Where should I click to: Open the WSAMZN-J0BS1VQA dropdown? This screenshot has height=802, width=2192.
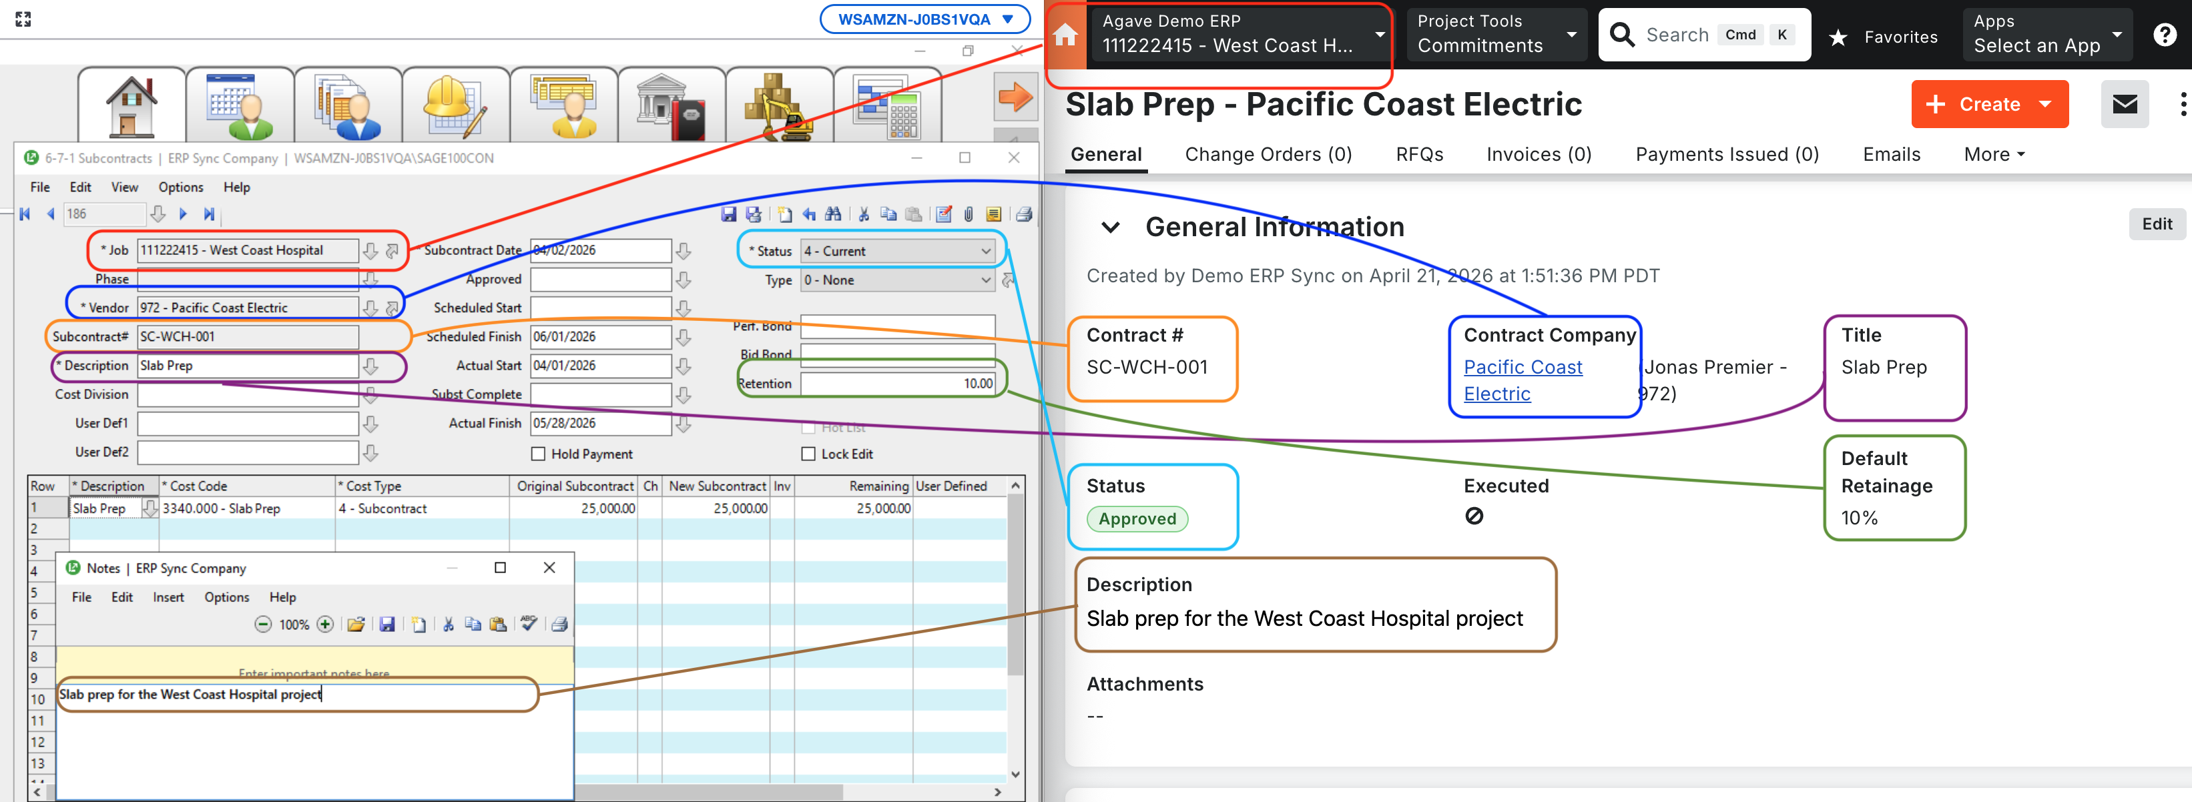(x=925, y=19)
